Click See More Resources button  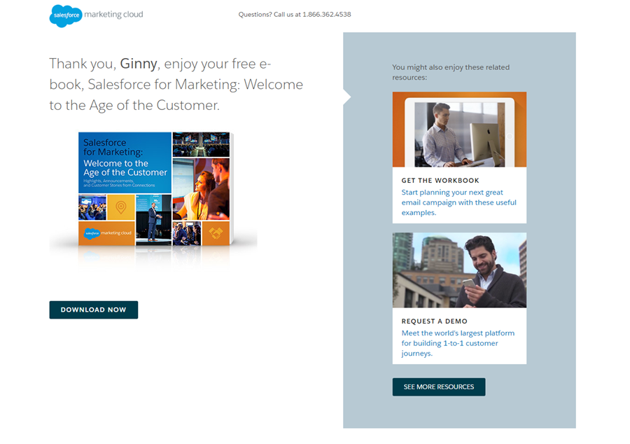click(x=439, y=387)
